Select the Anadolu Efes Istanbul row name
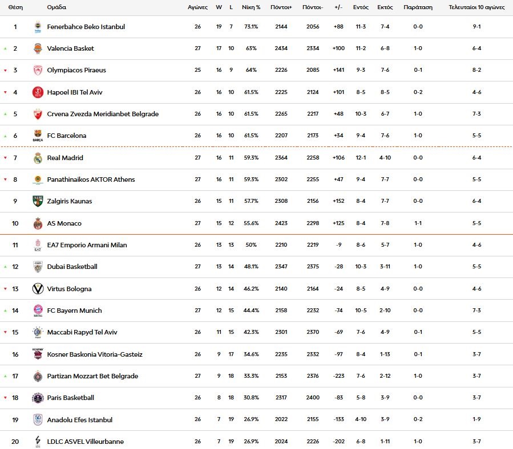The image size is (513, 449). pyautogui.click(x=79, y=420)
